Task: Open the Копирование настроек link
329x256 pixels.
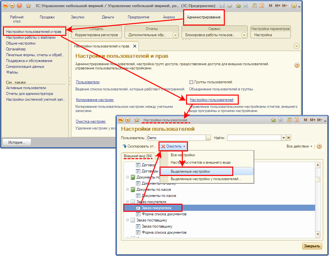Action: (95, 100)
